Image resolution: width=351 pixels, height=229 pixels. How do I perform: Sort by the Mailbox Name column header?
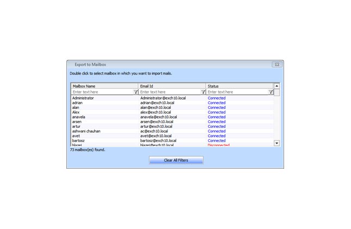pos(104,86)
